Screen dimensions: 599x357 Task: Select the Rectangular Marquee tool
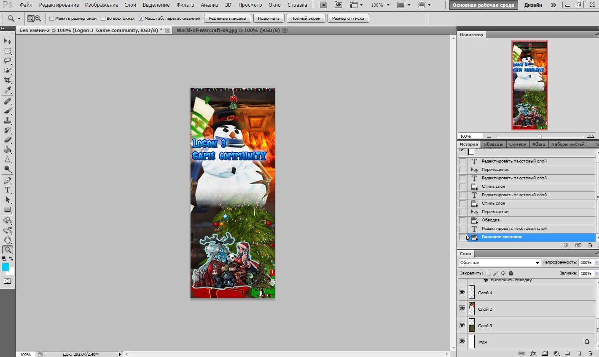(x=8, y=51)
